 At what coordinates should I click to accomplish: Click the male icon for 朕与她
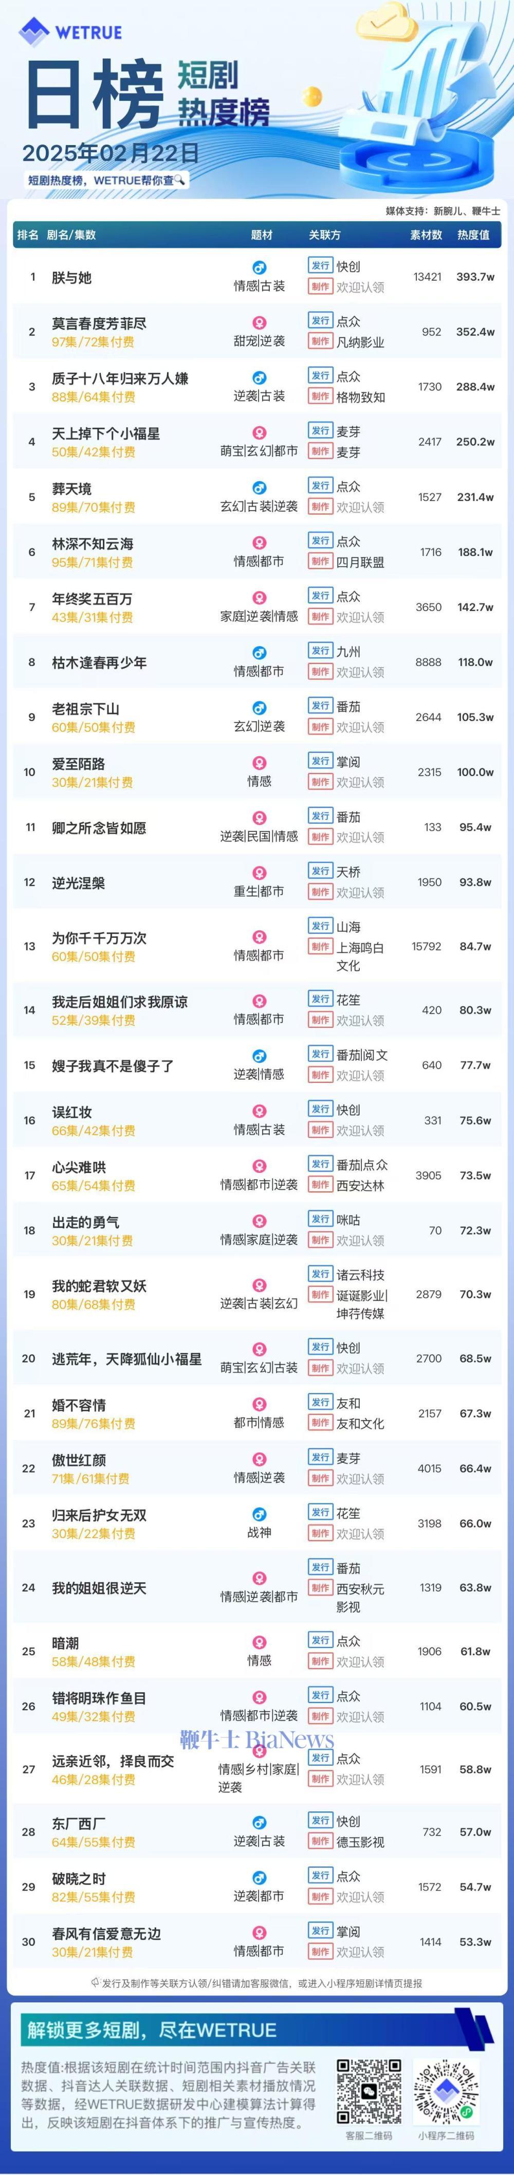259,267
